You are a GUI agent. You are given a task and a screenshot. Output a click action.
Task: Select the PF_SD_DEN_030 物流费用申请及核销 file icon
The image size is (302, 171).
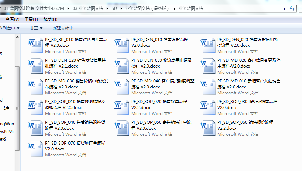click(122, 66)
